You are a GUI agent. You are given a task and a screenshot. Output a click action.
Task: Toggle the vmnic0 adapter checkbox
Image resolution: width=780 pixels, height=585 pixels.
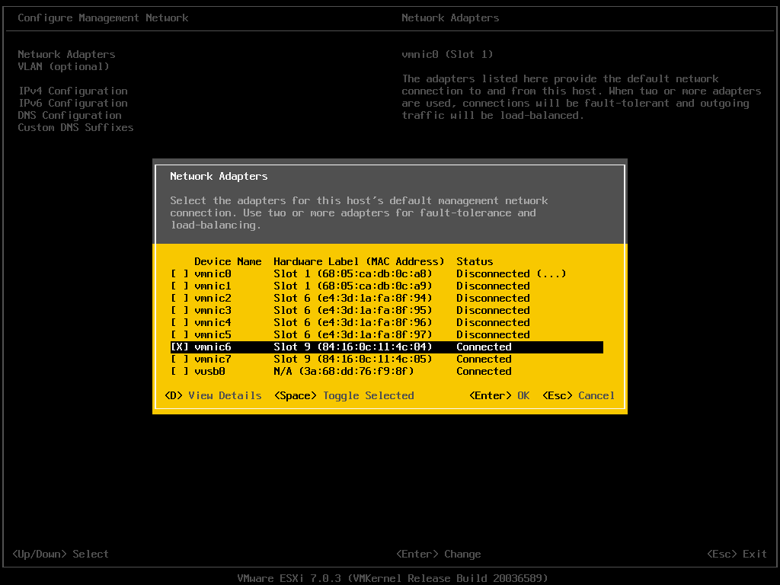[180, 273]
